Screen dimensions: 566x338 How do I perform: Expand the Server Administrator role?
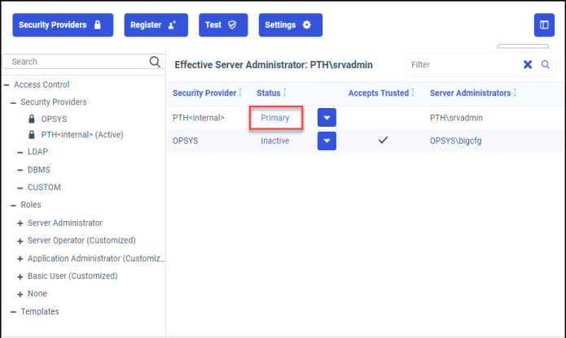click(20, 223)
